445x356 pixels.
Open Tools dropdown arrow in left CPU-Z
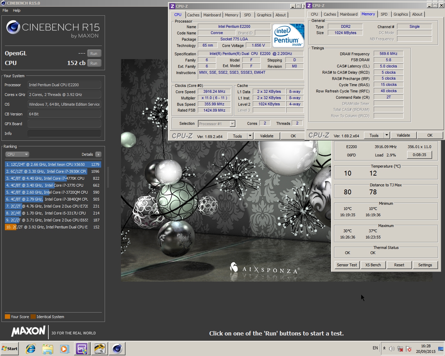point(250,136)
